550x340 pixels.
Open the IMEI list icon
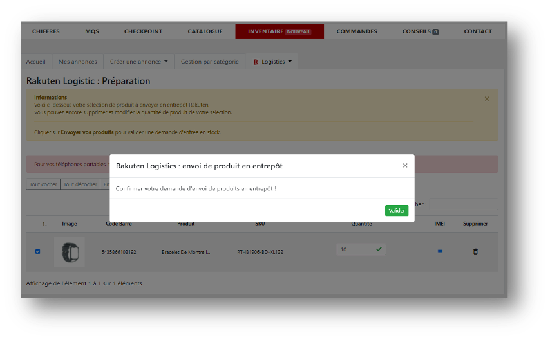point(439,251)
